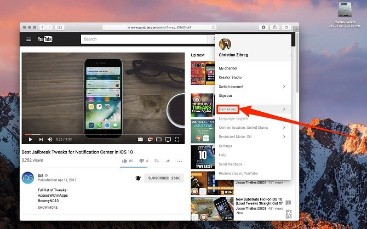Open the YouTube hamburger guide menu
Screen dimensions: 367x229
(28, 39)
